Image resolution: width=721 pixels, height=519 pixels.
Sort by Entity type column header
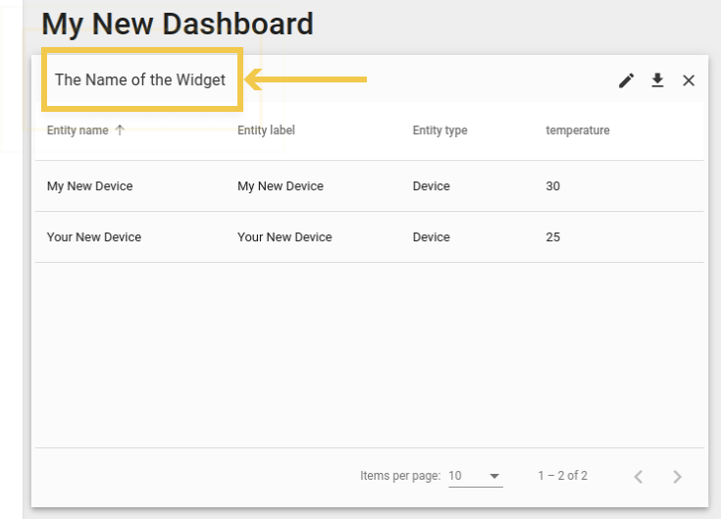[440, 130]
